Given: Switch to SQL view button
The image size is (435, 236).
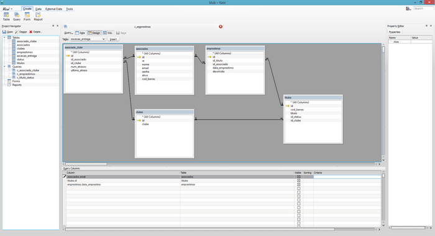Looking at the screenshot, I should pyautogui.click(x=108, y=33).
